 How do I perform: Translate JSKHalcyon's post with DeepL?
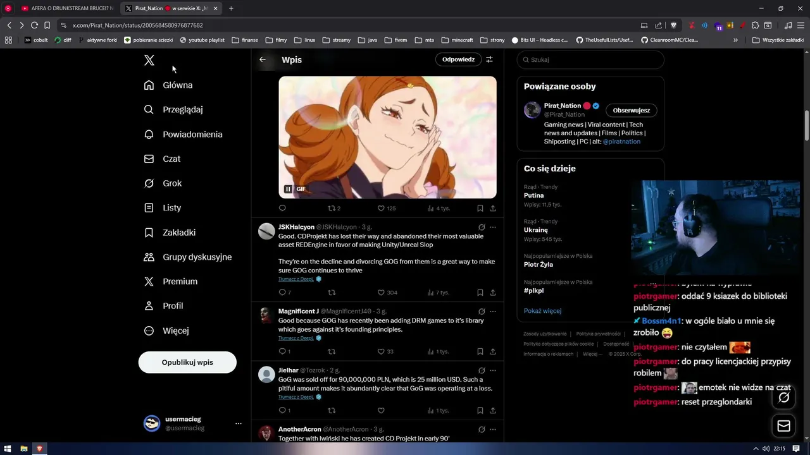point(296,279)
